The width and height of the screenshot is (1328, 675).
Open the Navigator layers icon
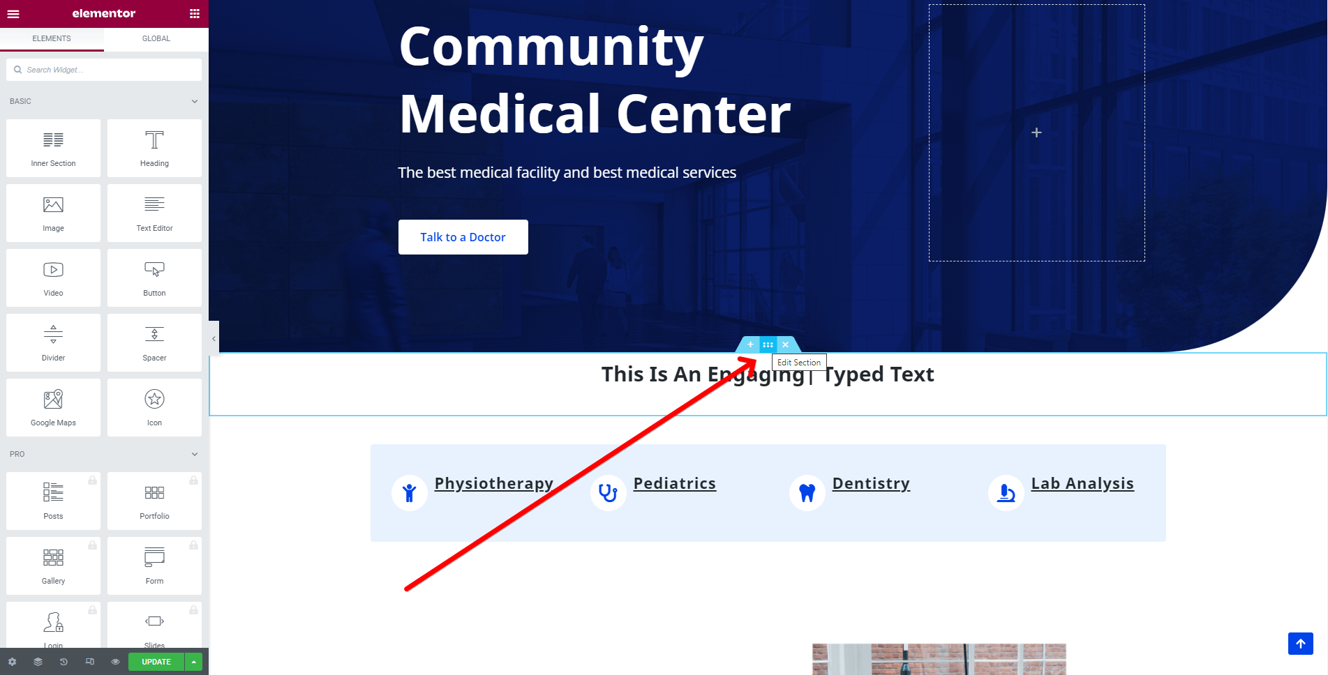pyautogui.click(x=38, y=662)
